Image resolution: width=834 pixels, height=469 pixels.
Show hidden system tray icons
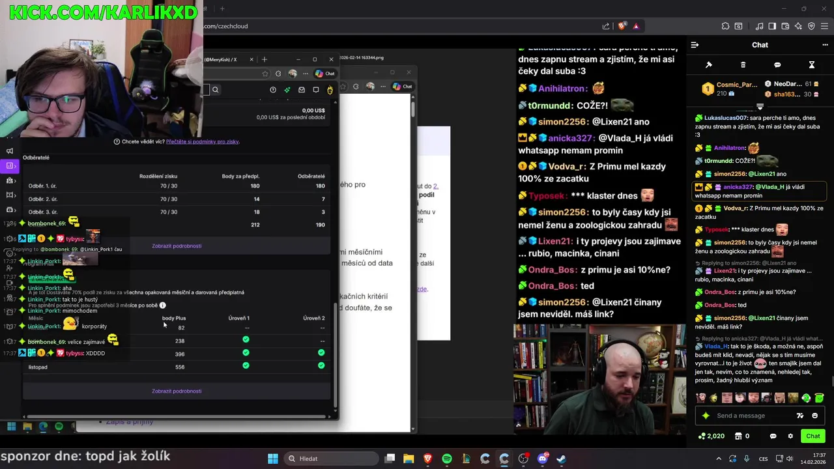pyautogui.click(x=719, y=459)
